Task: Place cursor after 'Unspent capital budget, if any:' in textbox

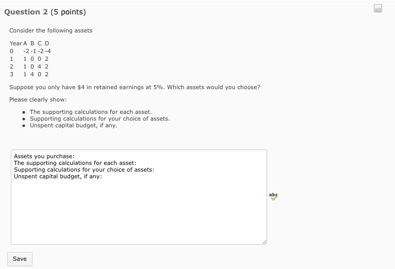Action: click(x=102, y=176)
